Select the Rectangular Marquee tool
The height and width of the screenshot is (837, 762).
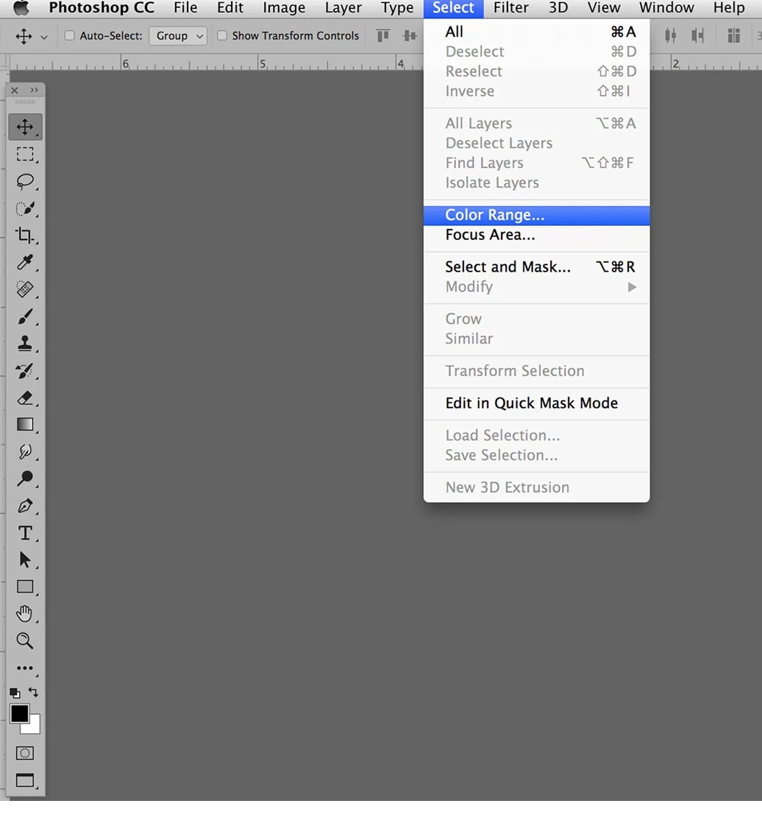pyautogui.click(x=25, y=155)
